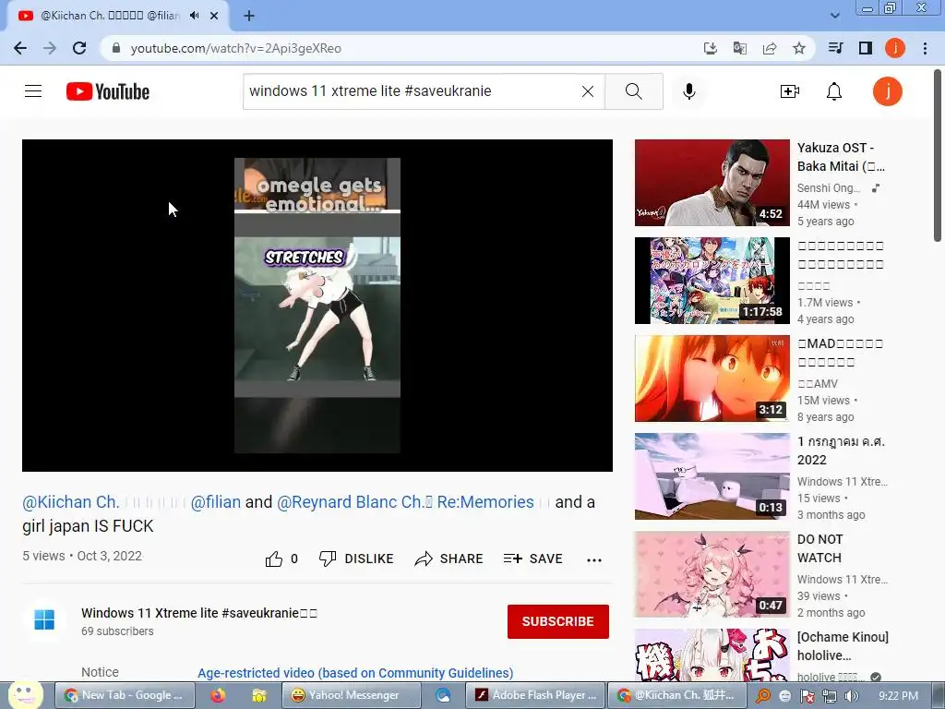Open the Yakuza OST Baka Mitai thumbnail

(x=712, y=183)
